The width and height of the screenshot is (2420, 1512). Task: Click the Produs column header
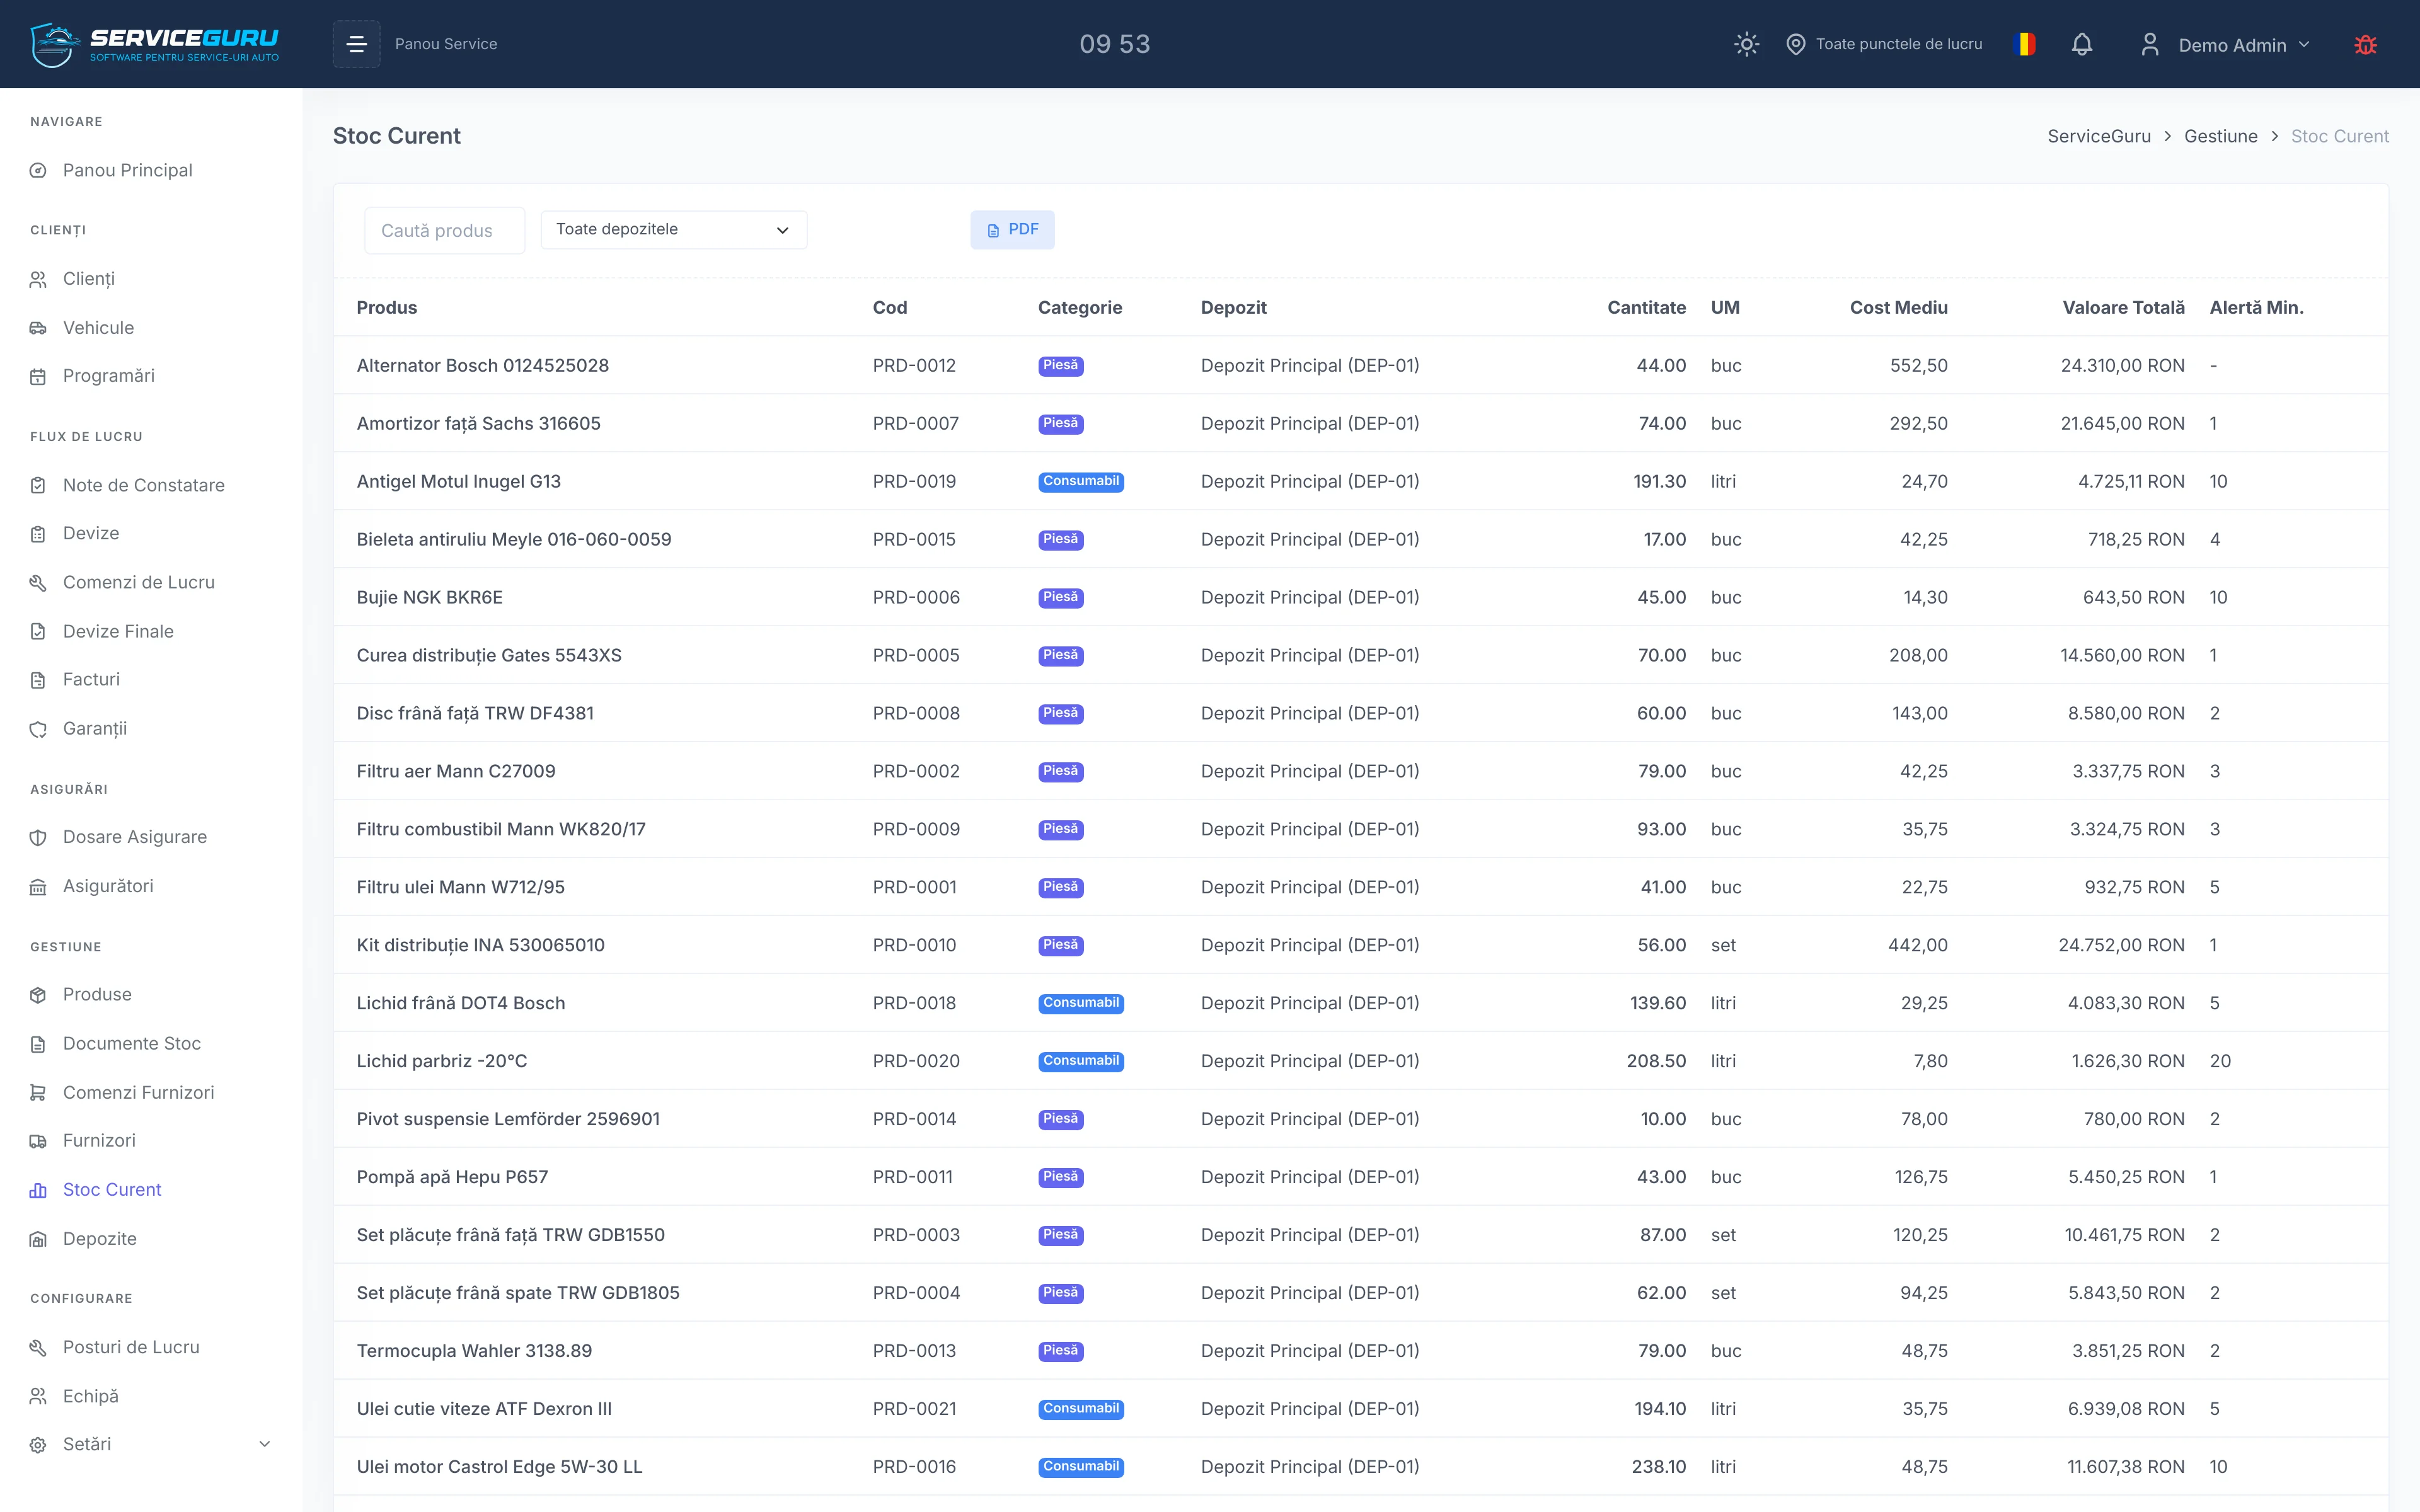(387, 308)
